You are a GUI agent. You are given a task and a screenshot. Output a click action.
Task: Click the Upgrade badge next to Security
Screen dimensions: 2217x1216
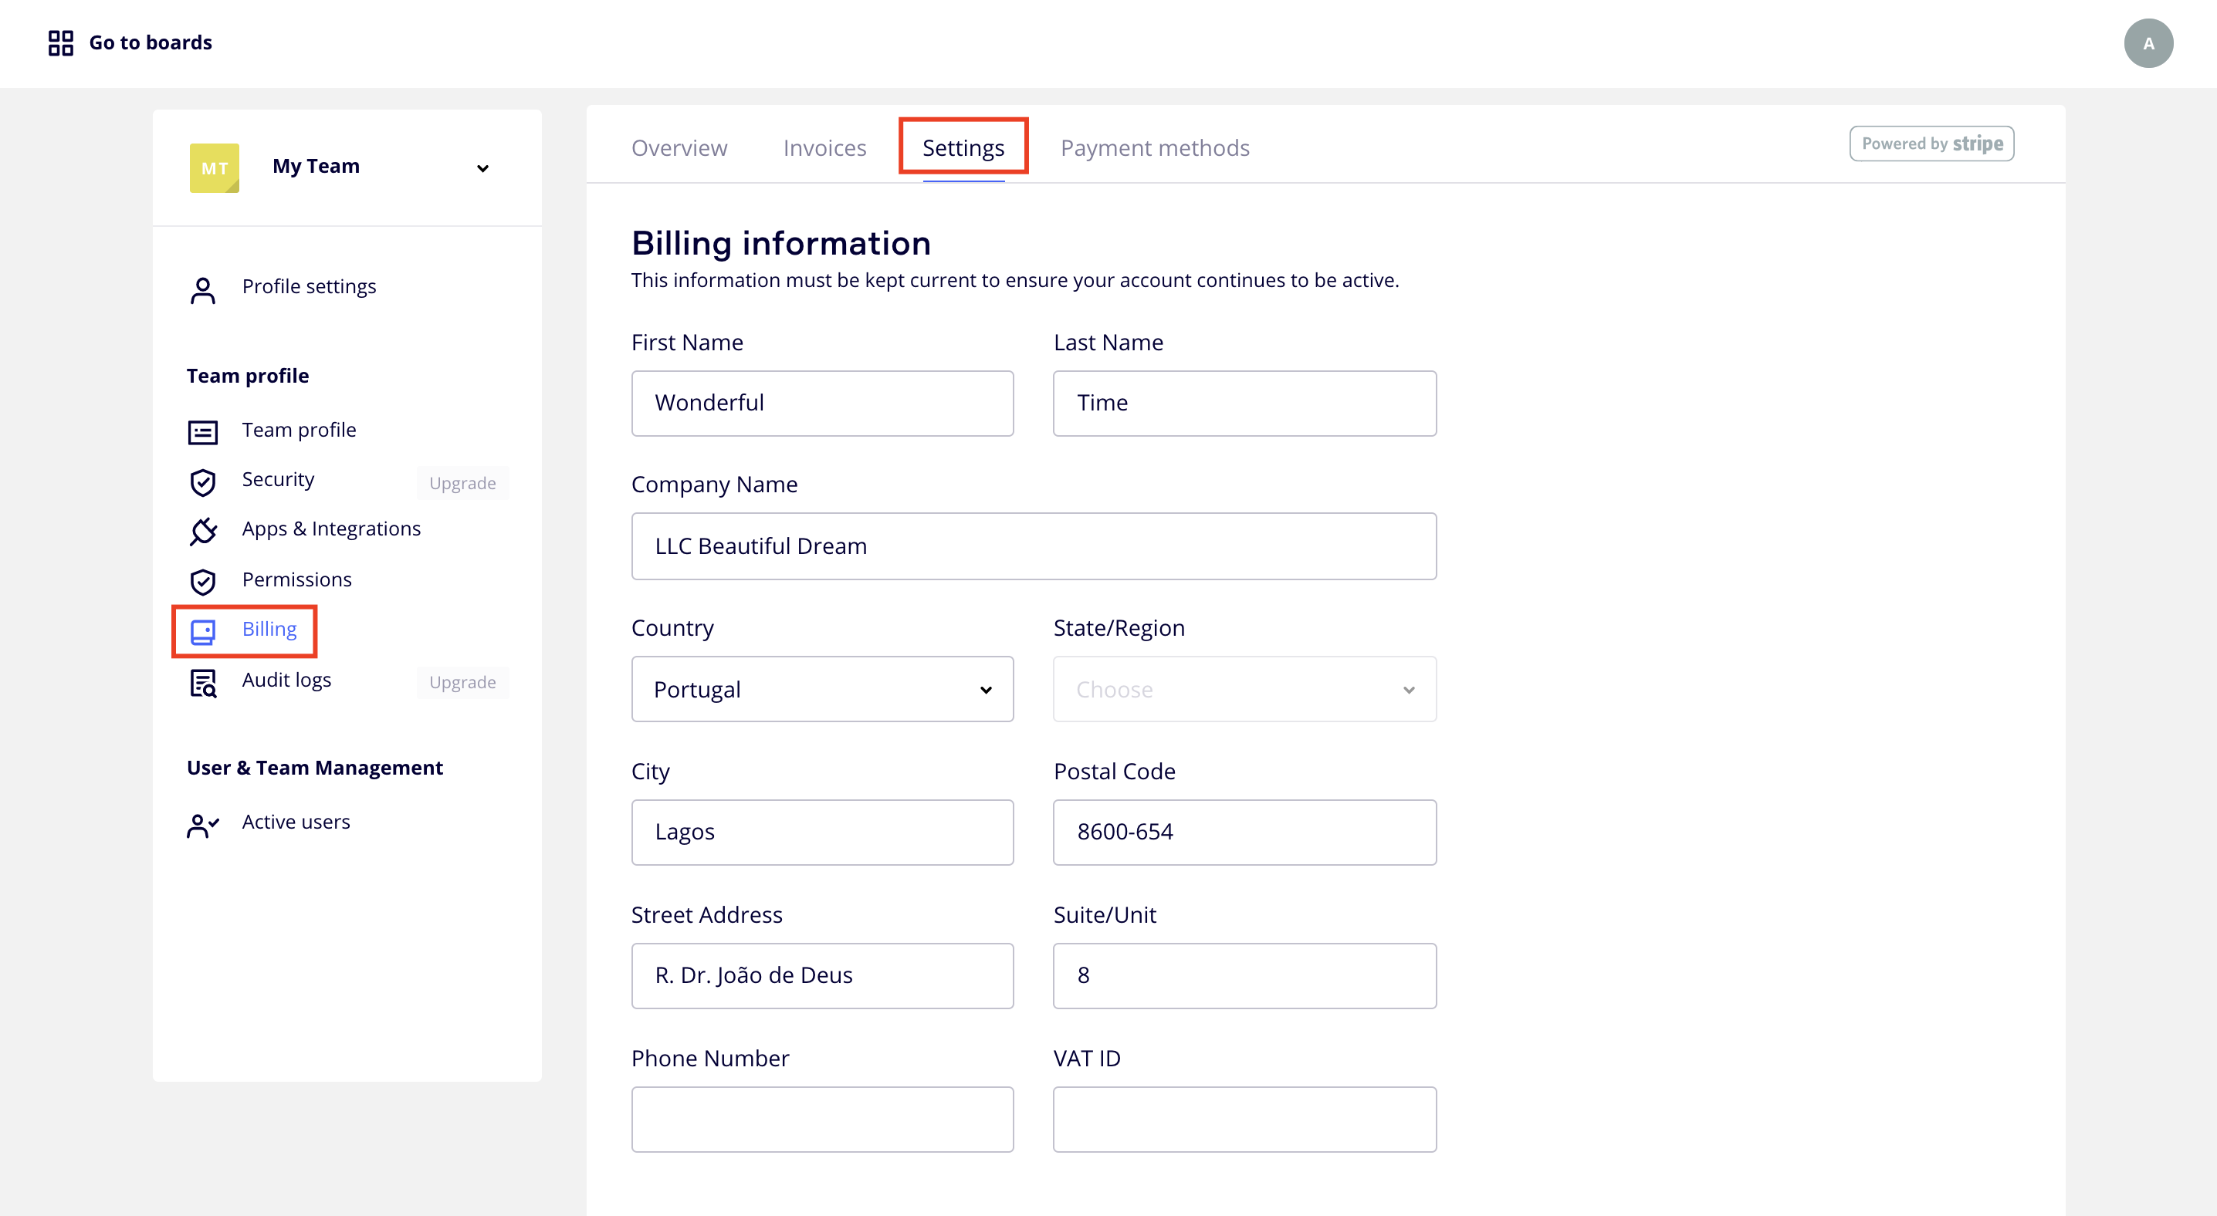tap(462, 483)
